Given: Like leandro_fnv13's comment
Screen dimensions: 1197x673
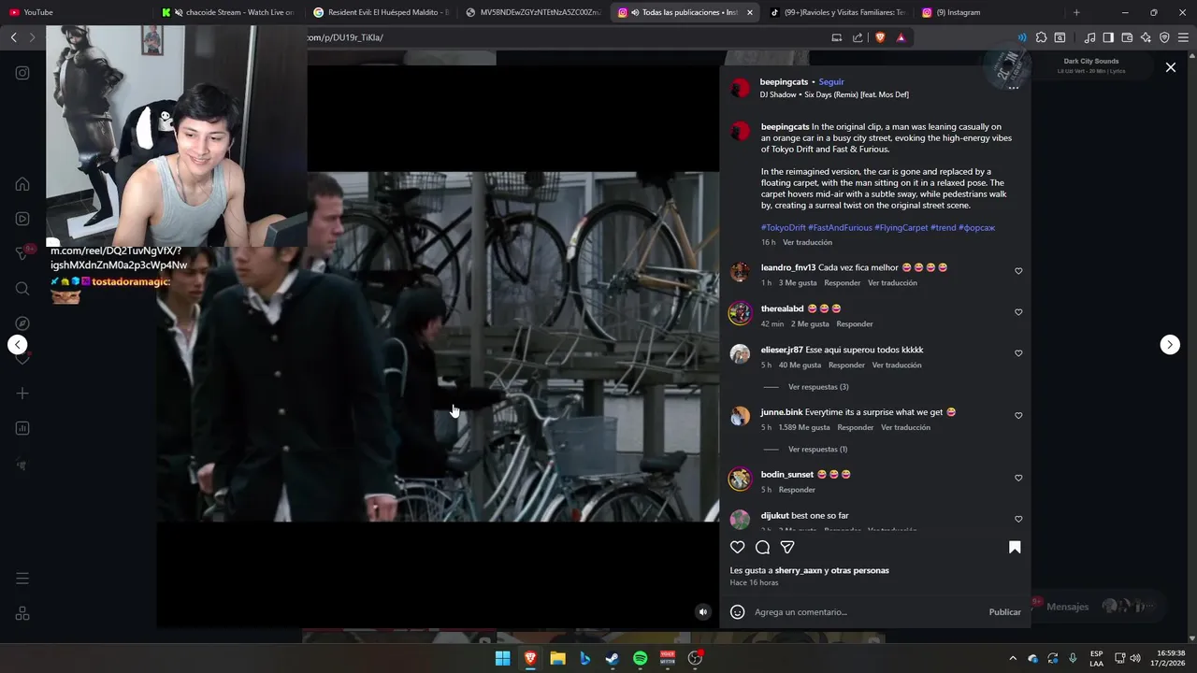Looking at the screenshot, I should click(1018, 271).
